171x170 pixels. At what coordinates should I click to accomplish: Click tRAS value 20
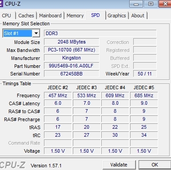coord(87,127)
